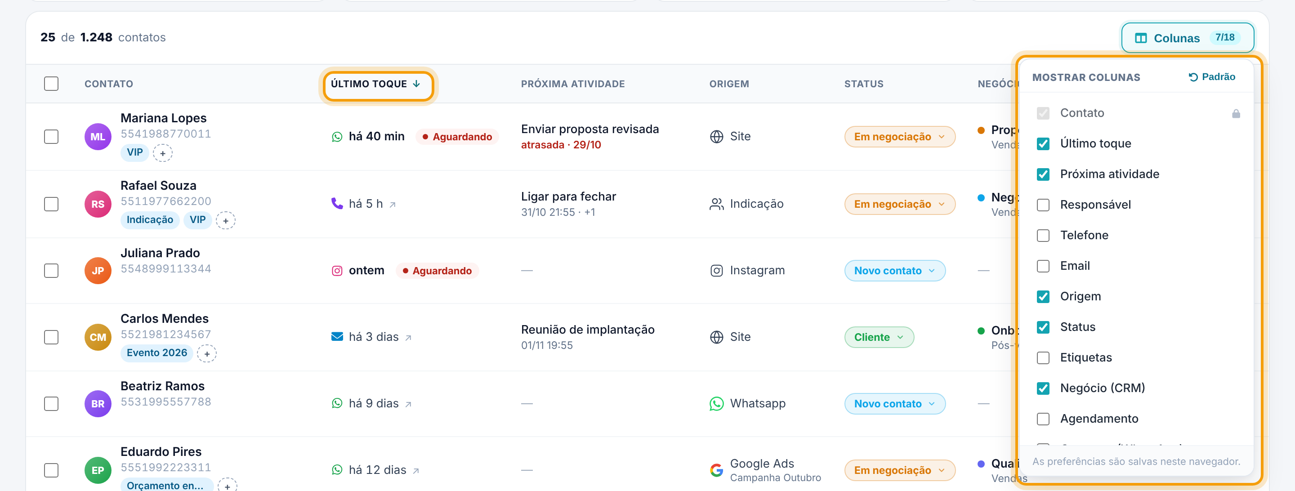Enable Etiquetas column checkbox

pyautogui.click(x=1043, y=358)
